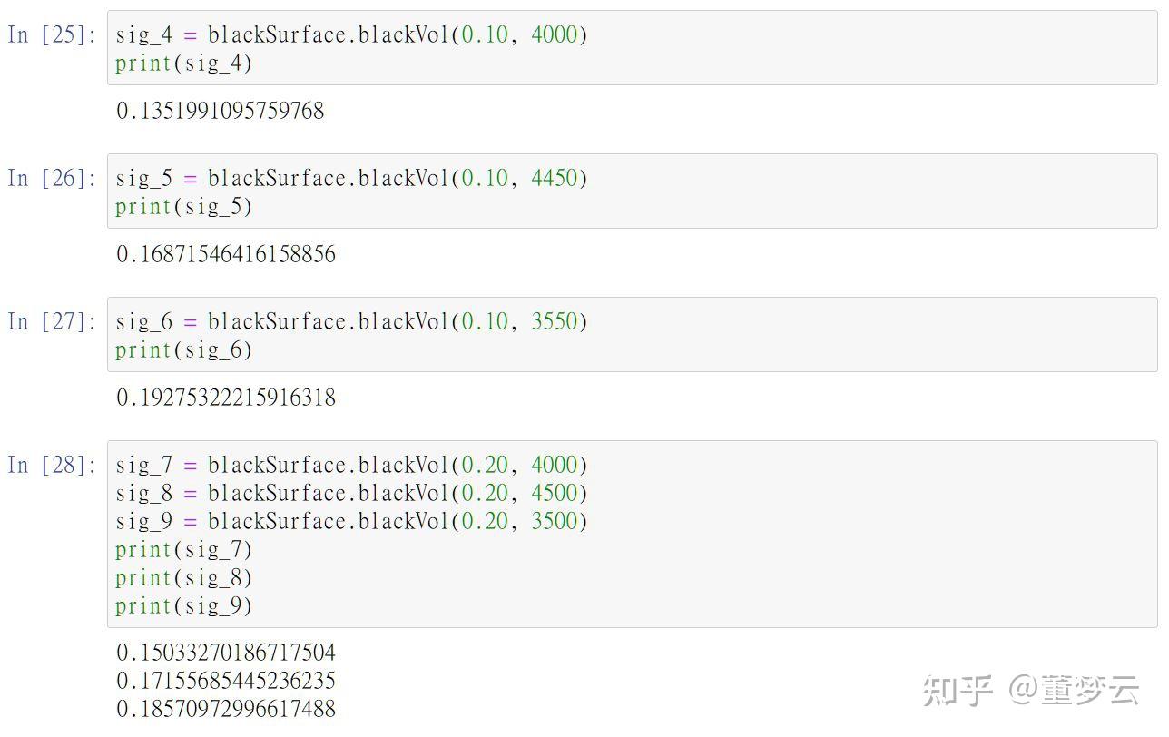Image resolution: width=1169 pixels, height=737 pixels.
Task: Click the print(sig_5) code line
Action: pyautogui.click(x=184, y=207)
